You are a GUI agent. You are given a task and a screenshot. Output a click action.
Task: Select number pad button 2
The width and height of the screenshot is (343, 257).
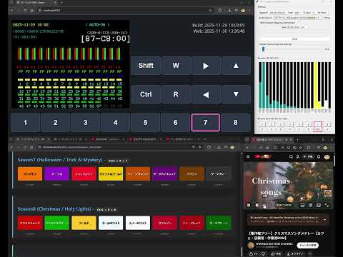[x=56, y=123]
